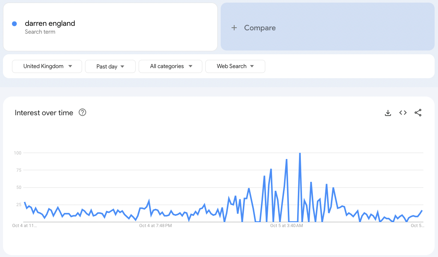Click the peak at value 100
This screenshot has width=438, height=257.
click(x=300, y=153)
